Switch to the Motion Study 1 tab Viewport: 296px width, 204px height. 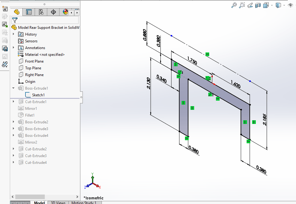click(x=85, y=202)
